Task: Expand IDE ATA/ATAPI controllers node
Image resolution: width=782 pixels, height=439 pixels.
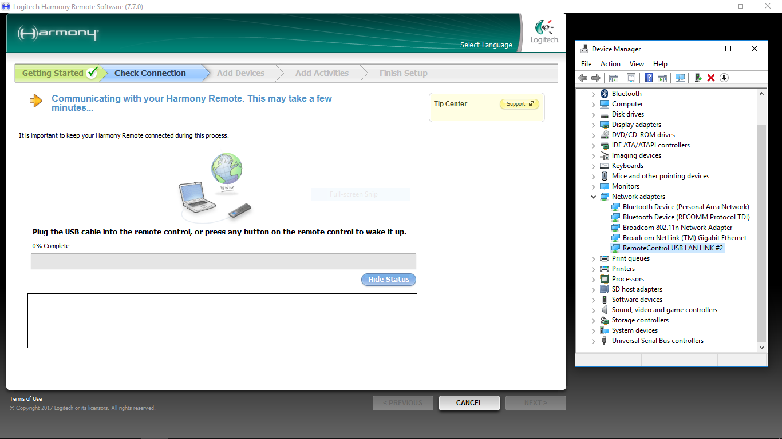Action: [593, 145]
